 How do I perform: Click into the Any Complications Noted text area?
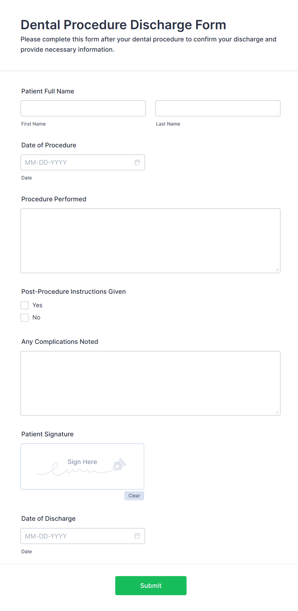[x=150, y=383]
